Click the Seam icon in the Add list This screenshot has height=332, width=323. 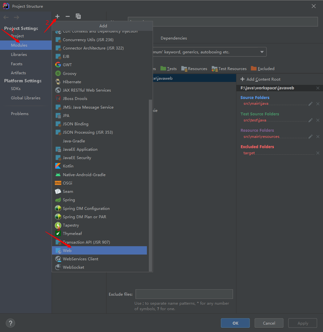(x=58, y=191)
